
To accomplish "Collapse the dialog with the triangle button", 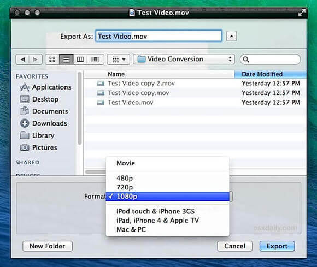I will (x=232, y=36).
